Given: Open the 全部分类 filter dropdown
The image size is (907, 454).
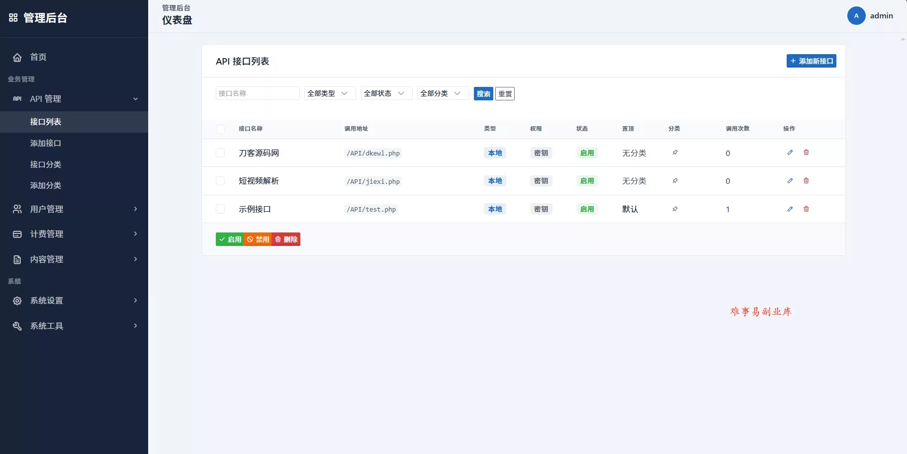Looking at the screenshot, I should coord(443,93).
